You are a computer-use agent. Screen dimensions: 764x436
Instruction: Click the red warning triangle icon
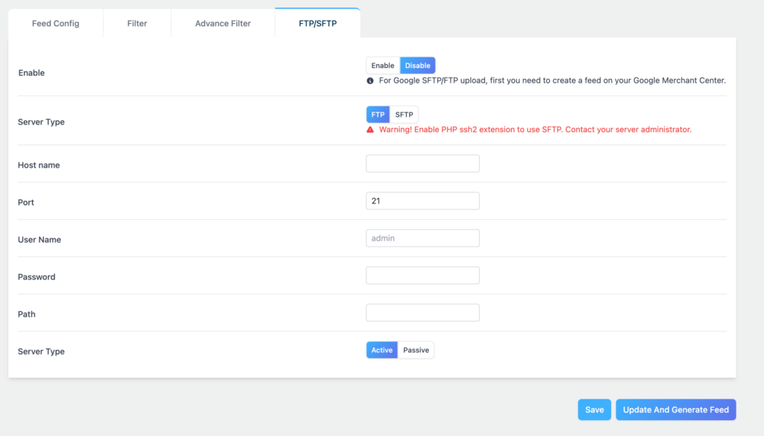[370, 130]
